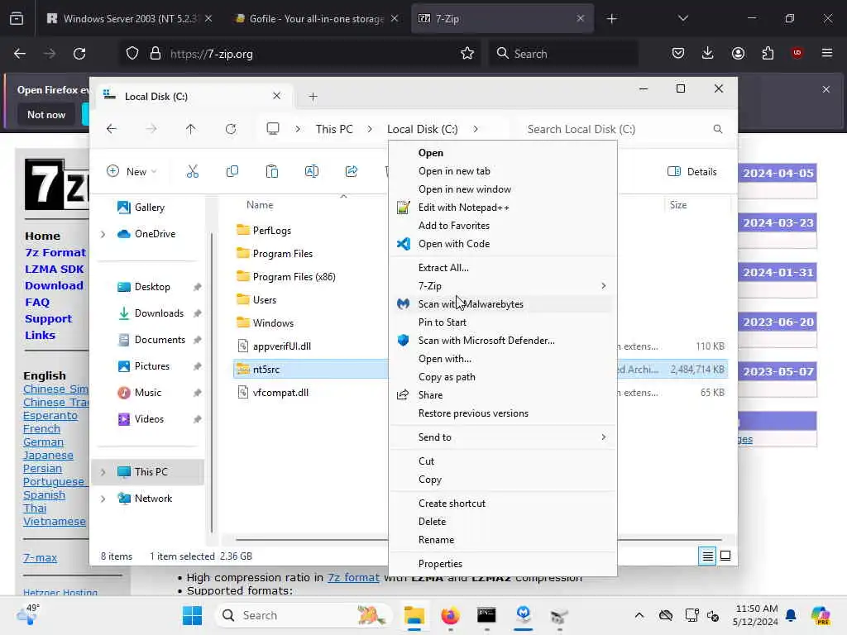Refresh the Local Disk (C:) folder
Screen dimensions: 847x635
(x=231, y=129)
